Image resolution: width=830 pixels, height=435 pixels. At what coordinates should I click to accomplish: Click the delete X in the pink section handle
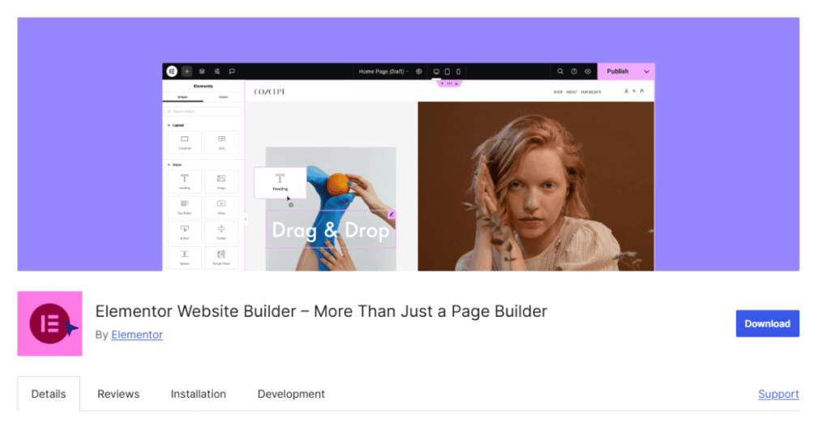click(456, 83)
